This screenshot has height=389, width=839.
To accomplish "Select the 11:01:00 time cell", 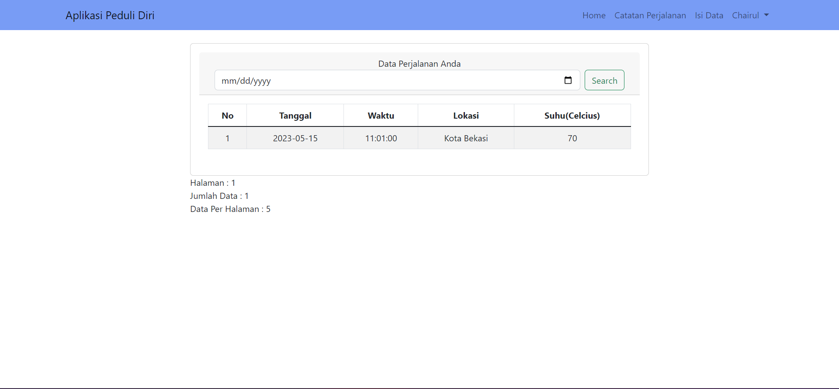I will (381, 138).
